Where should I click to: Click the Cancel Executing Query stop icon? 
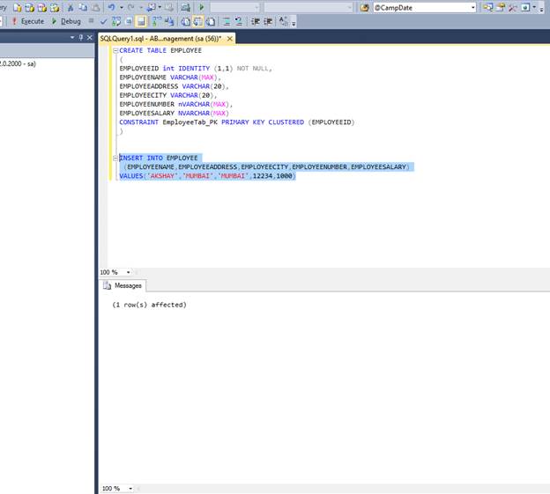(92, 21)
